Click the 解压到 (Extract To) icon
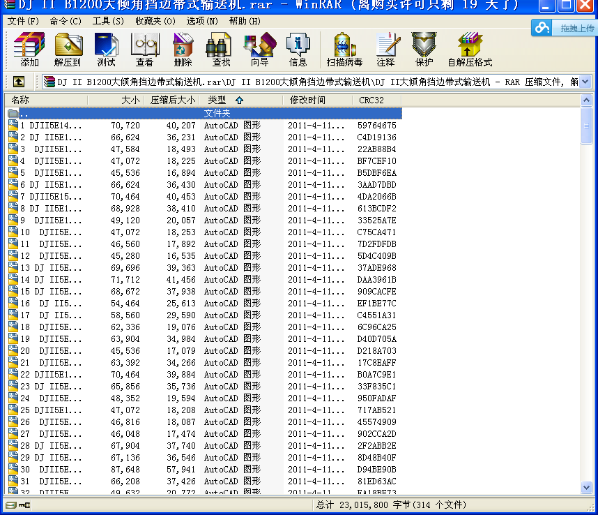 coord(68,50)
